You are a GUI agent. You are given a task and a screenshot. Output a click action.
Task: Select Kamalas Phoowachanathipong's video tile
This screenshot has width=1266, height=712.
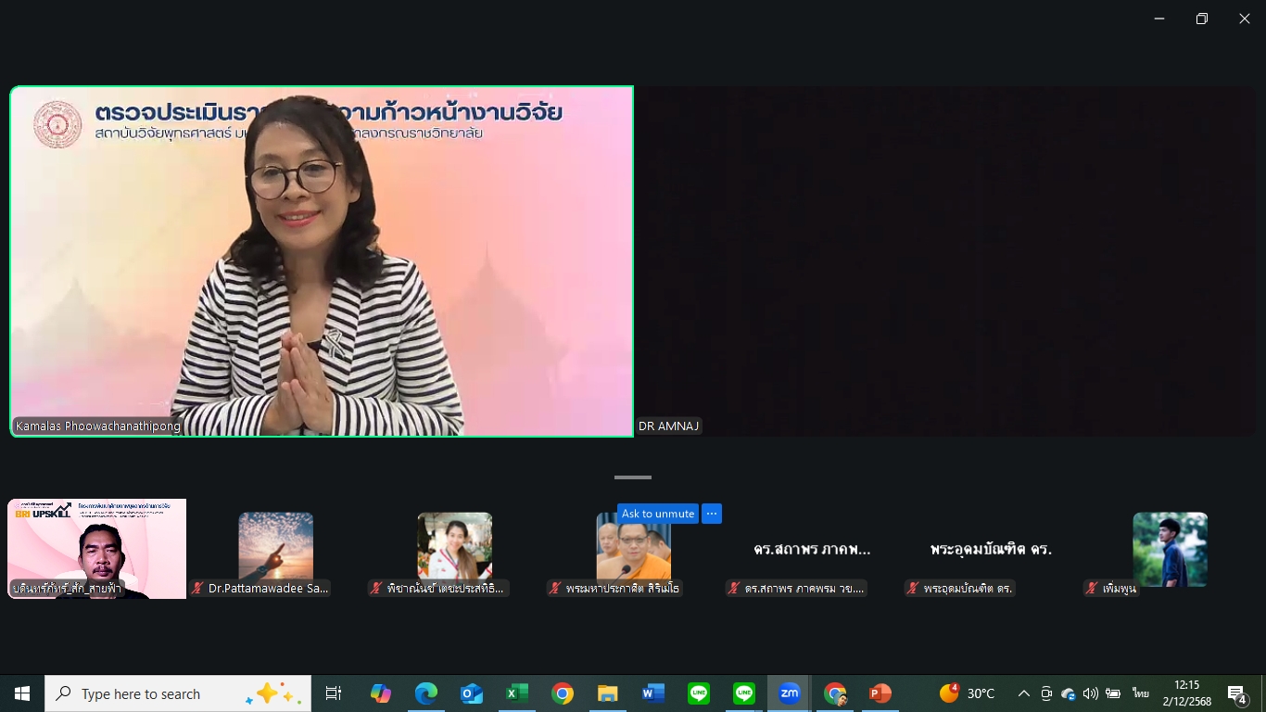pos(322,261)
